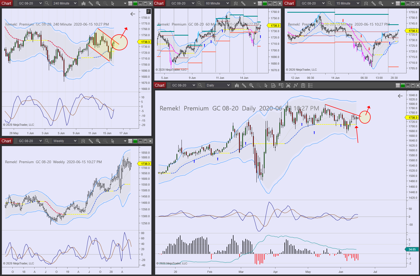Zoom in on the Daily chart

251,85
